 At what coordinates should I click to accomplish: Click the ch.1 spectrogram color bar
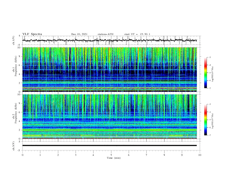click(205, 73)
